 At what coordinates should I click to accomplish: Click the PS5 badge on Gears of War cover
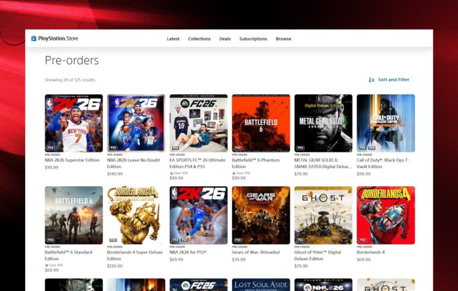(238, 240)
